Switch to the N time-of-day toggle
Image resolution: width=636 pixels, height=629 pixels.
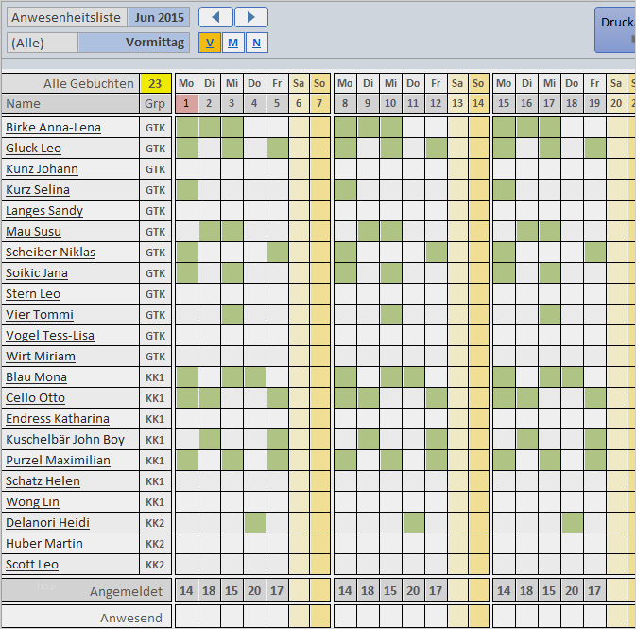[256, 43]
